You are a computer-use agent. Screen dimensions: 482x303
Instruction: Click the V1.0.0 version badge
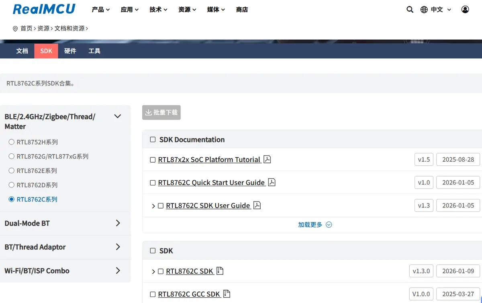point(421,294)
